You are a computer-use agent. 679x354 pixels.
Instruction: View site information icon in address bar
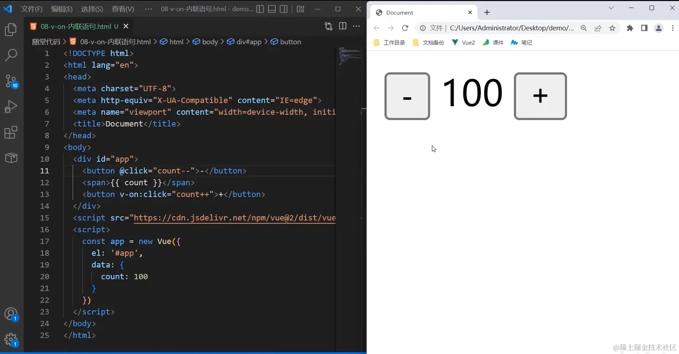(423, 28)
